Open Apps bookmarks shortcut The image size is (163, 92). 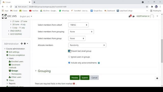coord(5,11)
